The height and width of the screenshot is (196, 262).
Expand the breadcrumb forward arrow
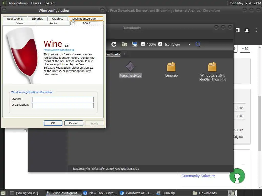pos(125,54)
